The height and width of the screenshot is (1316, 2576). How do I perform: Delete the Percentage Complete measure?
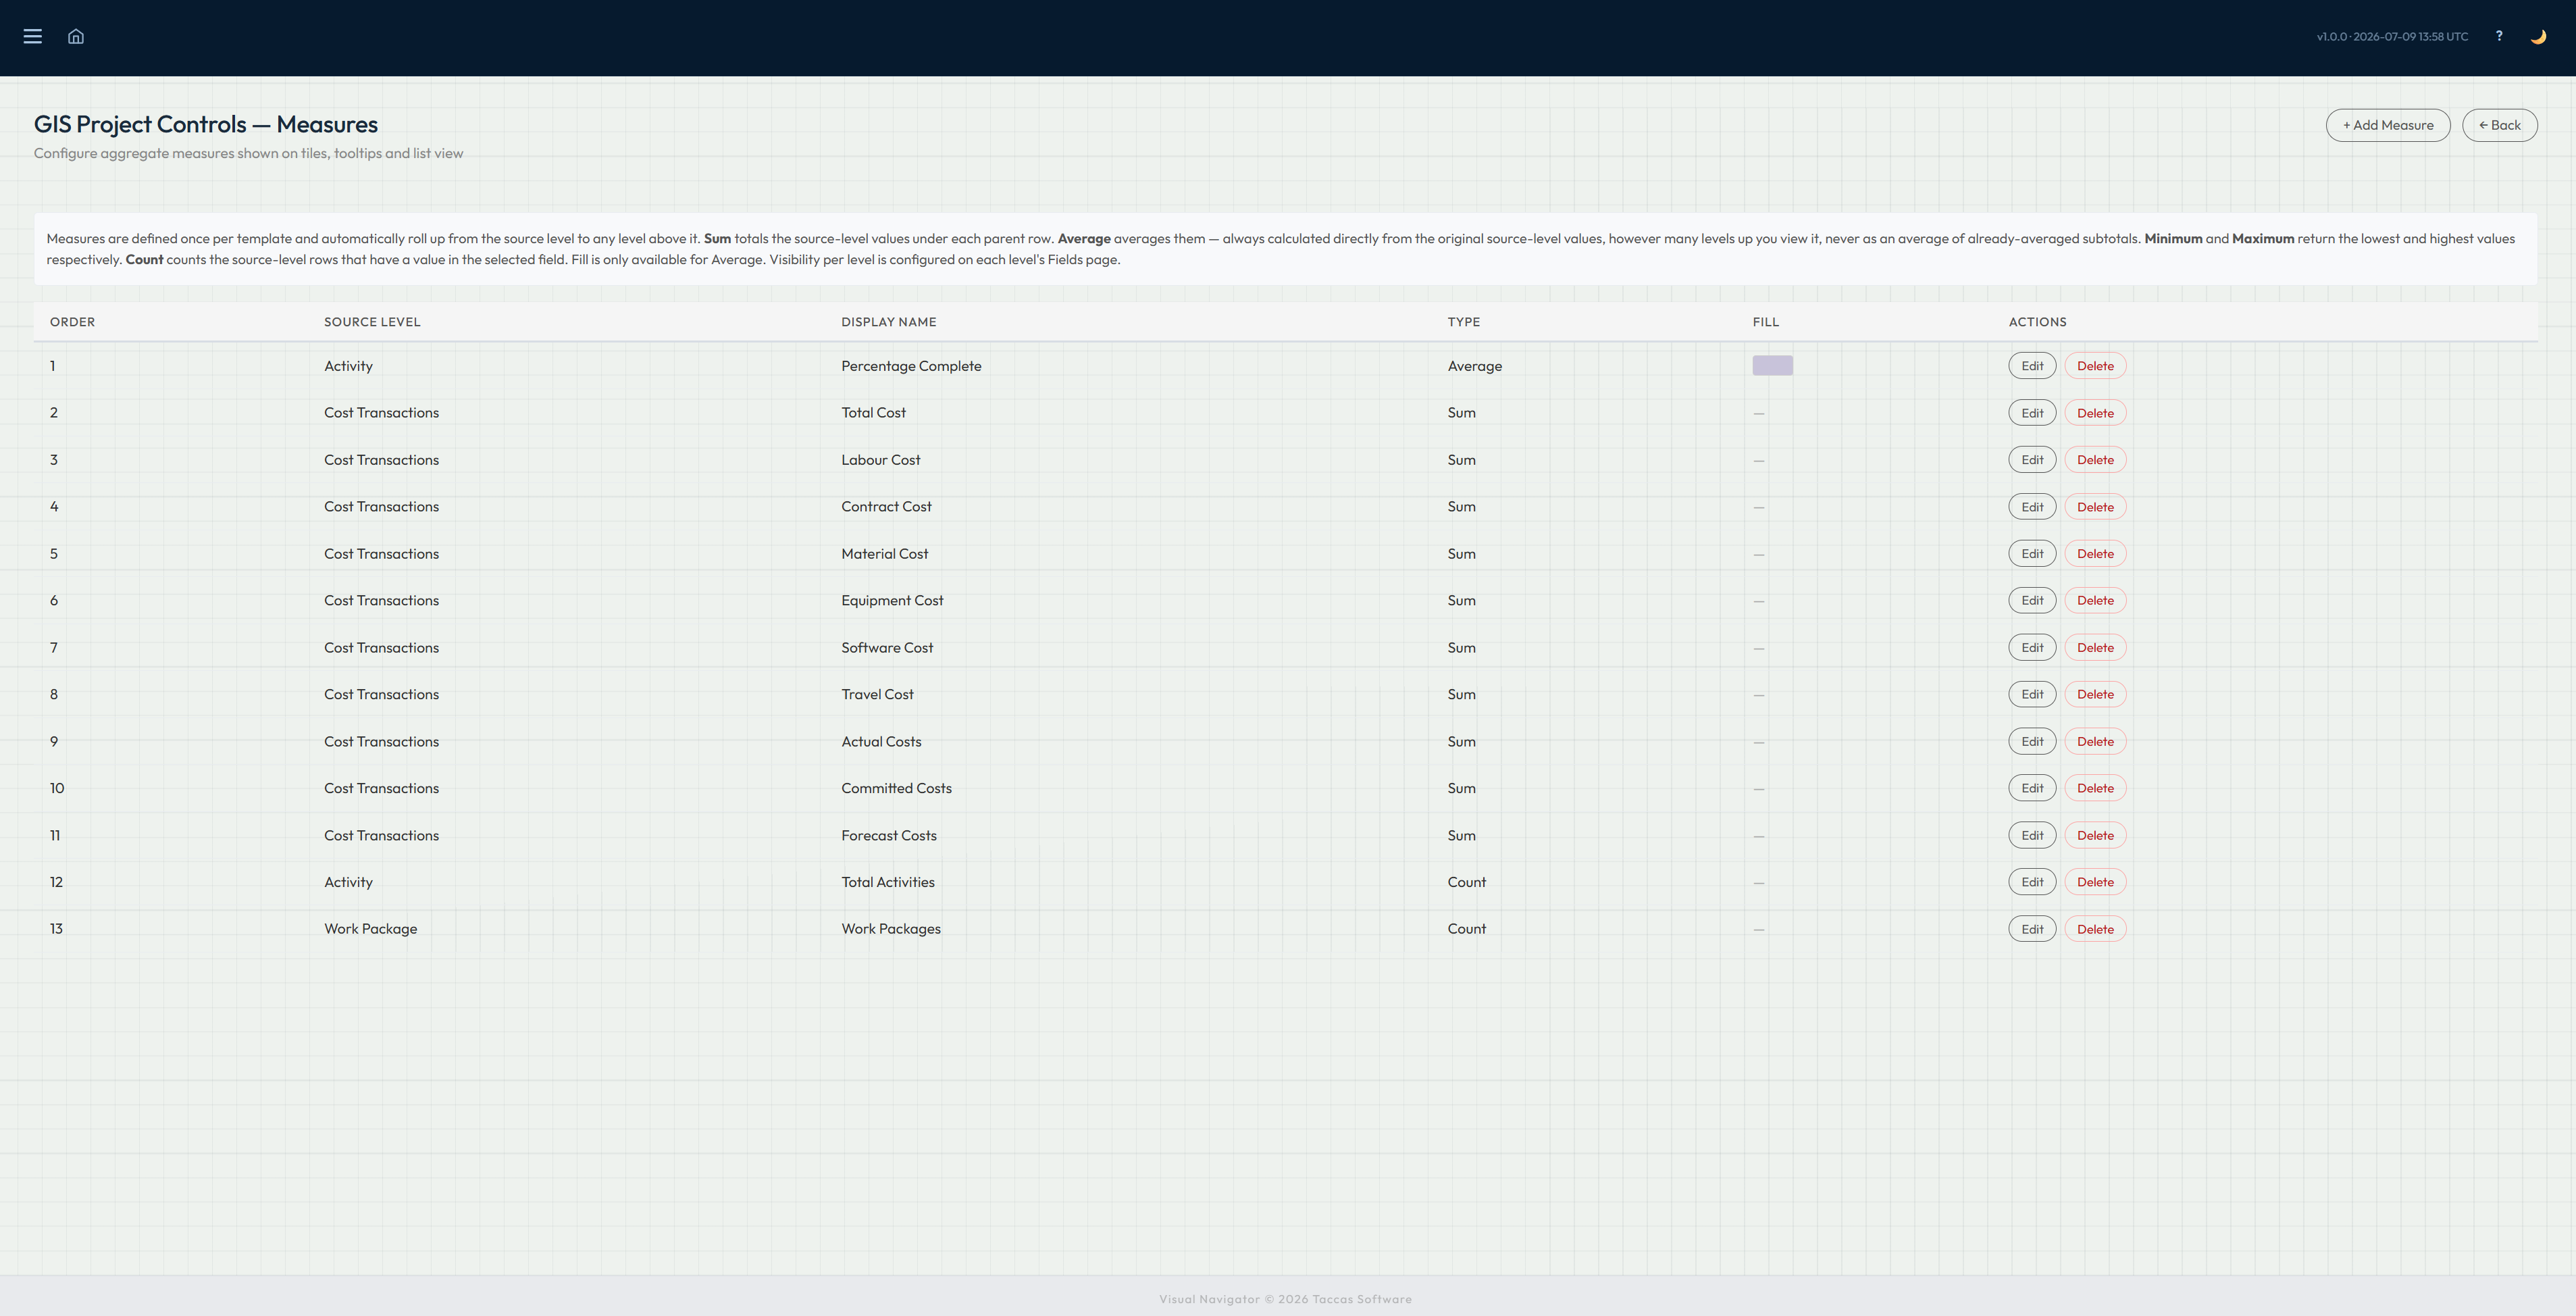pyautogui.click(x=2095, y=366)
